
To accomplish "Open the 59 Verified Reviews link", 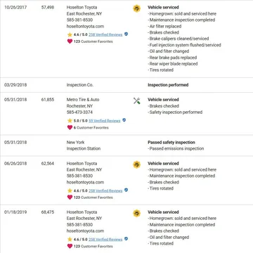I will coord(105,121).
